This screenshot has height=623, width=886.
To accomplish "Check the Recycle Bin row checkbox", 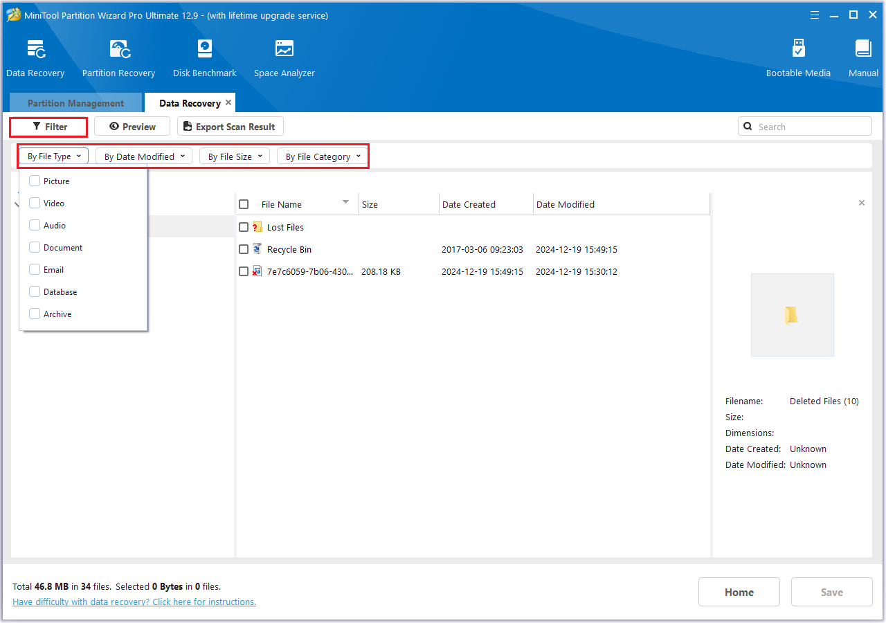I will (x=244, y=249).
